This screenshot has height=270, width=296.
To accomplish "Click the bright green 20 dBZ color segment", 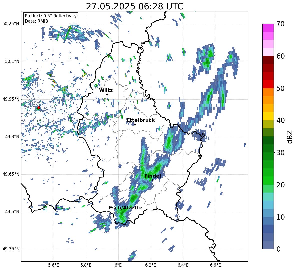I will [268, 180].
